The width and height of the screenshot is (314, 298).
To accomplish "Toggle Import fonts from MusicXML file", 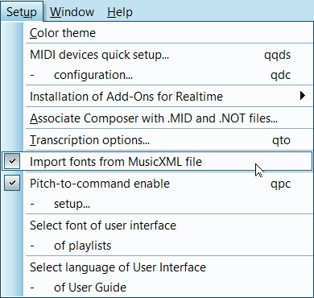I will click(x=157, y=161).
